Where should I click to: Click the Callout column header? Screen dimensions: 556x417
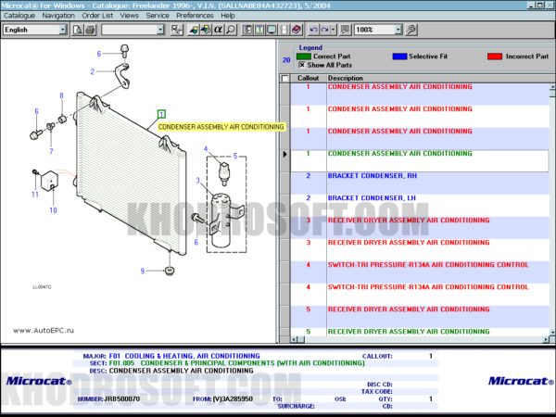coord(309,78)
